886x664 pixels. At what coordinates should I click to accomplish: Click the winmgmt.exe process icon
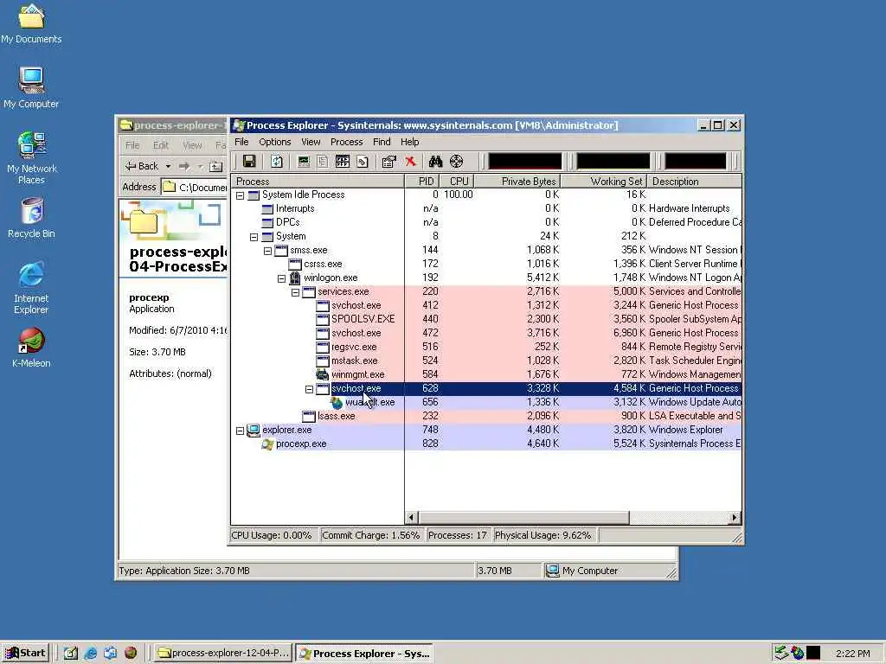(x=322, y=374)
